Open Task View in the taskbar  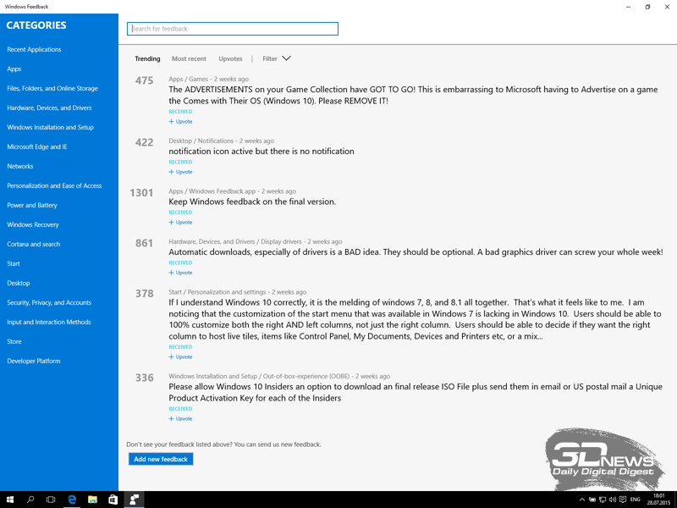51,500
